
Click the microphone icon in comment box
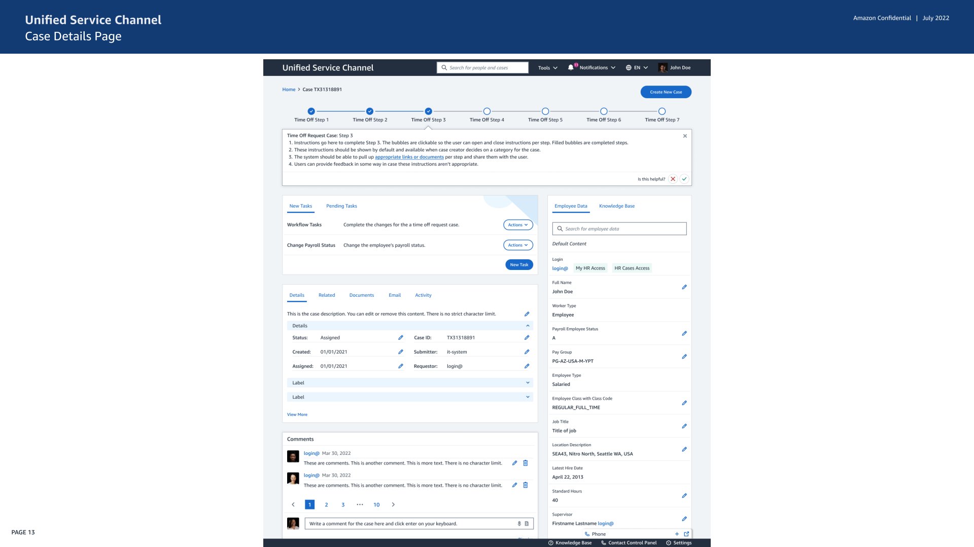point(519,524)
